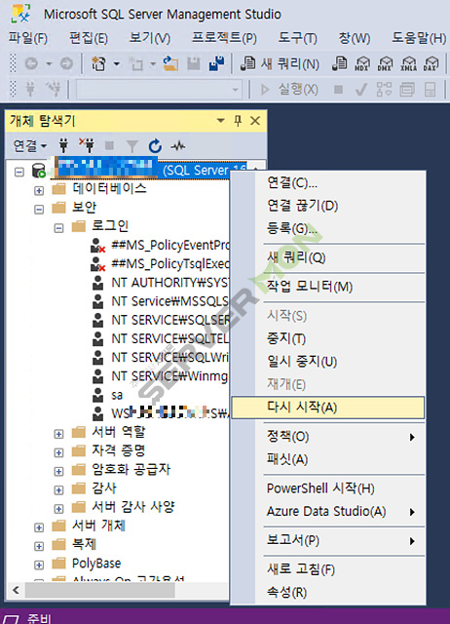The height and width of the screenshot is (624, 450).
Task: Click the XMLA query toolbar icon
Action: pos(408,63)
